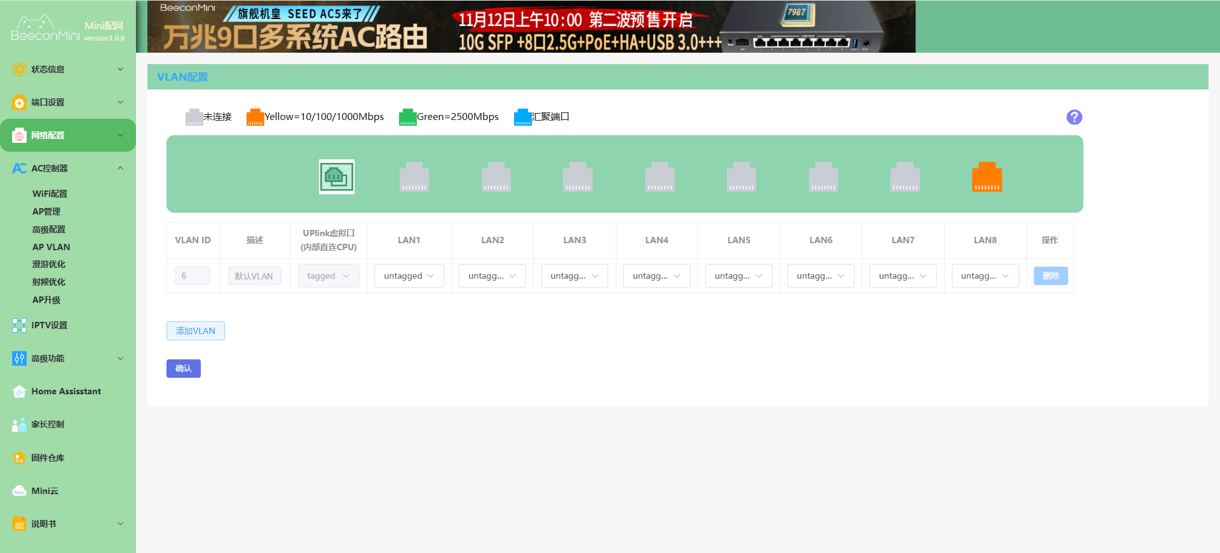
Task: Open the LAN8 tagging mode dropdown
Action: point(985,276)
